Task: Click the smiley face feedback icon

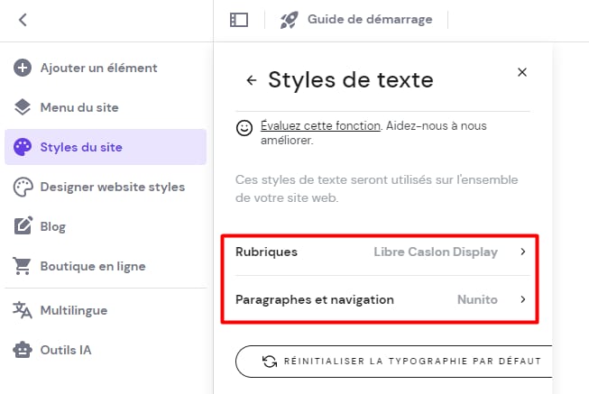Action: pyautogui.click(x=244, y=128)
